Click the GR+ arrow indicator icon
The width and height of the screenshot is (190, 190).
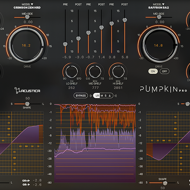pyautogui.click(x=29, y=181)
